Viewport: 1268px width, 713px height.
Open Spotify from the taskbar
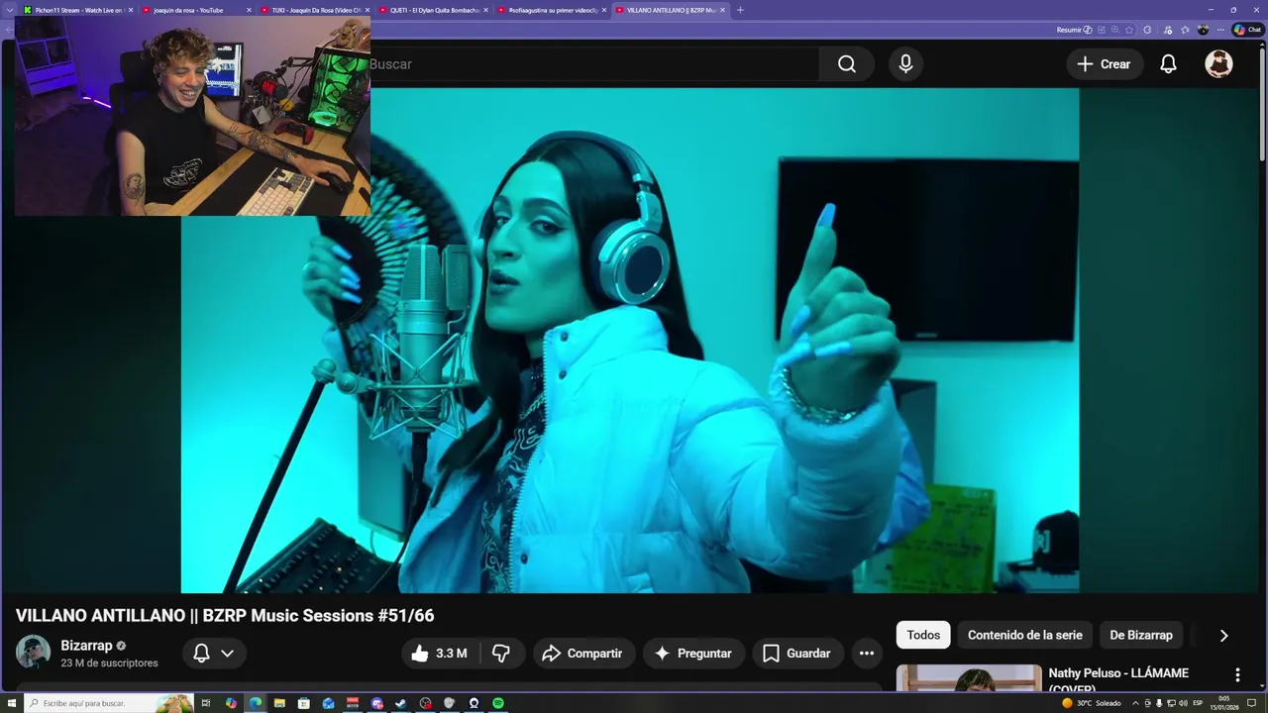click(x=498, y=703)
